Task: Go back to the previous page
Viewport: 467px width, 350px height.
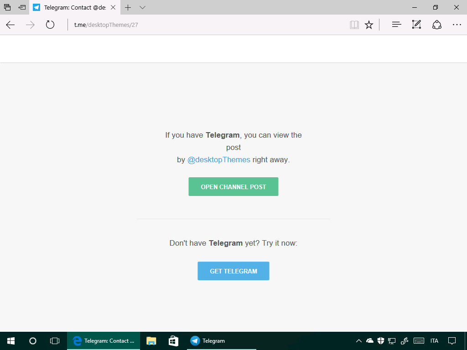Action: click(x=10, y=25)
